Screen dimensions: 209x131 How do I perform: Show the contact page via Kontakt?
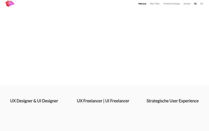coord(187,4)
